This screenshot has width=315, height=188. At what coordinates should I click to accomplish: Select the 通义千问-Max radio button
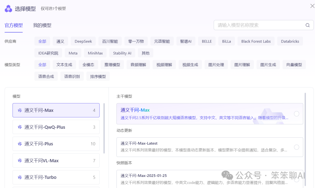tap(296, 114)
